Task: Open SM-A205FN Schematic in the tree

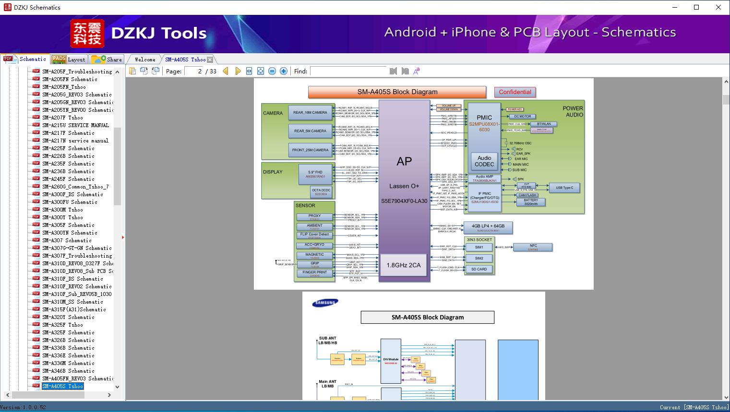Action: pyautogui.click(x=70, y=79)
